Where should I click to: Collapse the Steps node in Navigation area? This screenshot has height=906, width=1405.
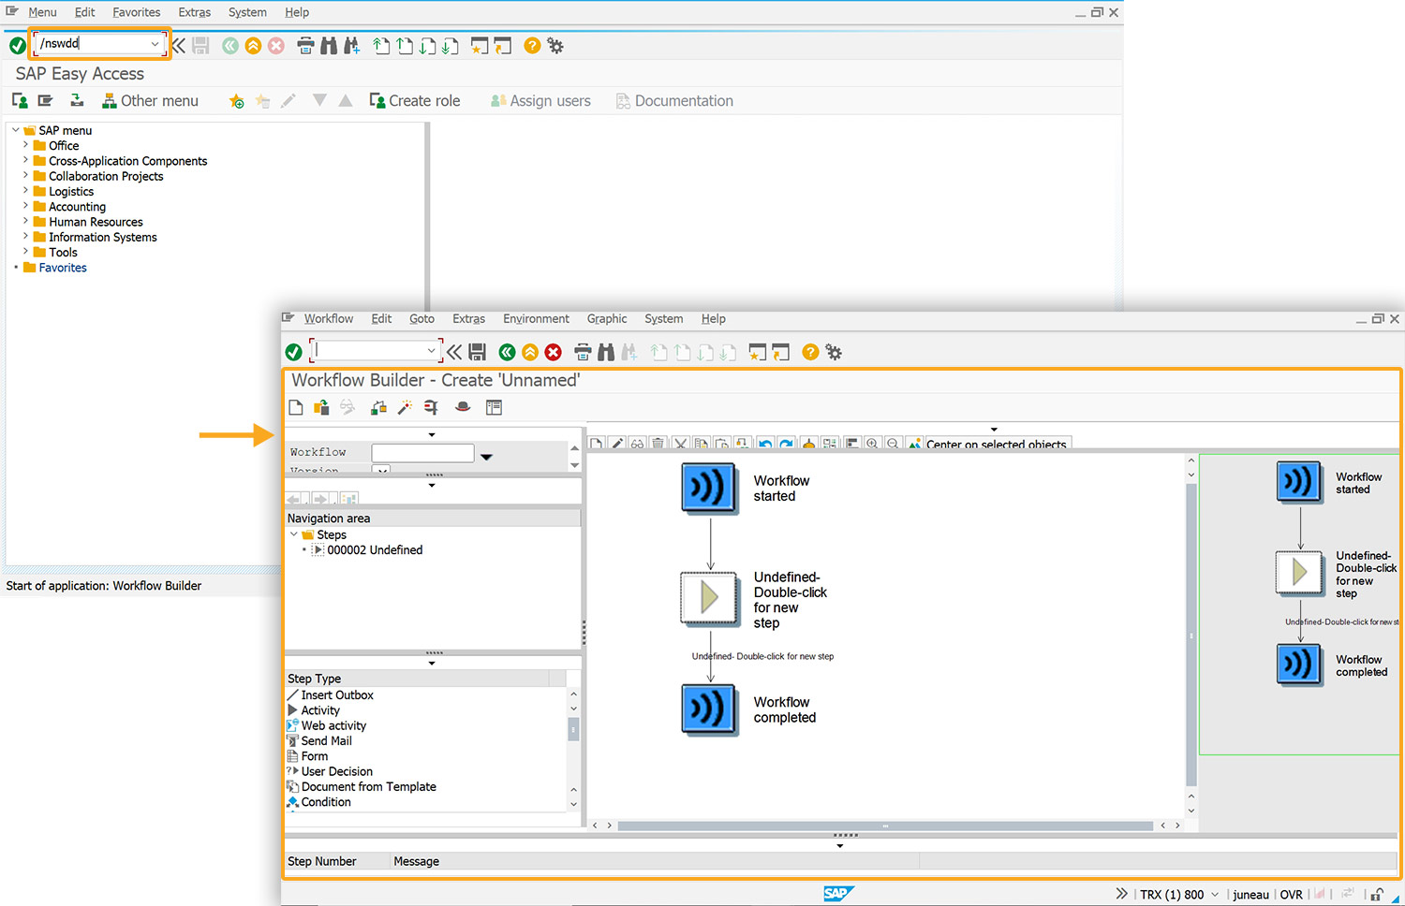tap(294, 534)
